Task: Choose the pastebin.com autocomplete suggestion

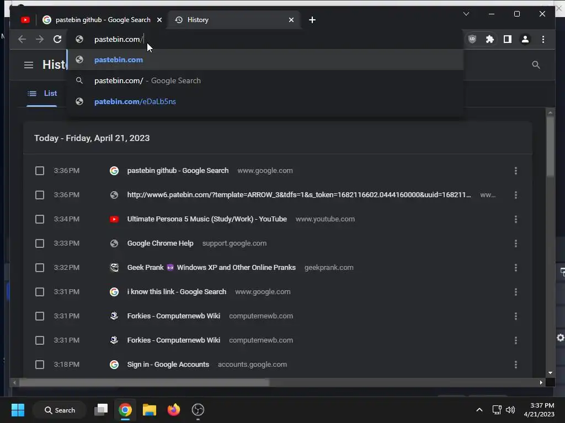Action: tap(265, 59)
